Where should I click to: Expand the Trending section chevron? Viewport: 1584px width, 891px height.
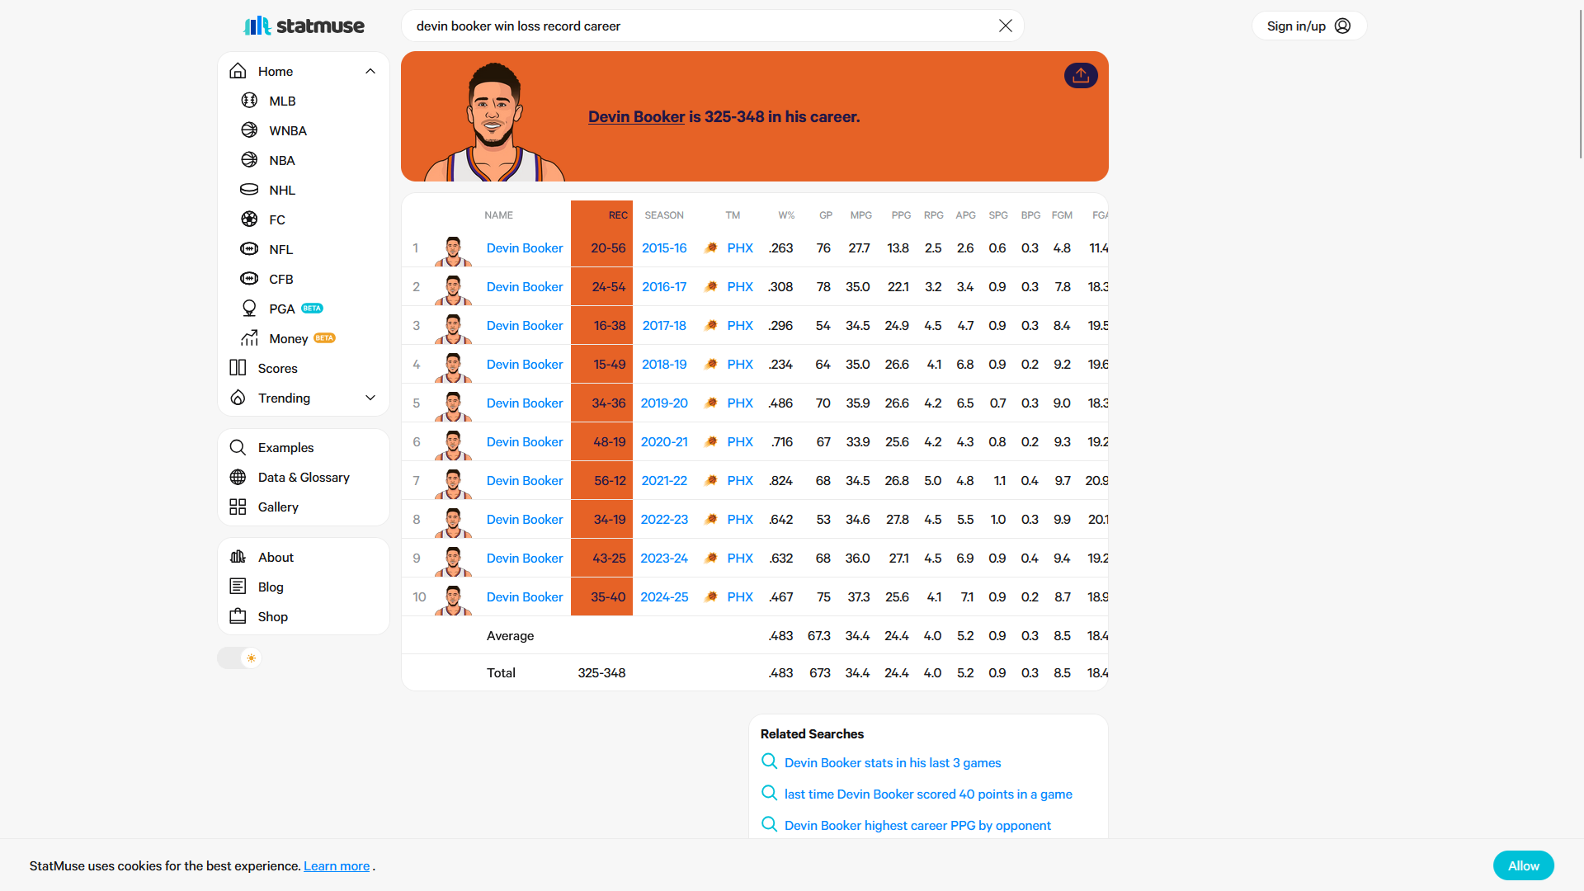click(370, 398)
